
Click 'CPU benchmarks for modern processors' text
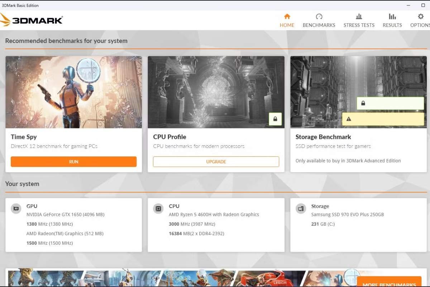[199, 146]
